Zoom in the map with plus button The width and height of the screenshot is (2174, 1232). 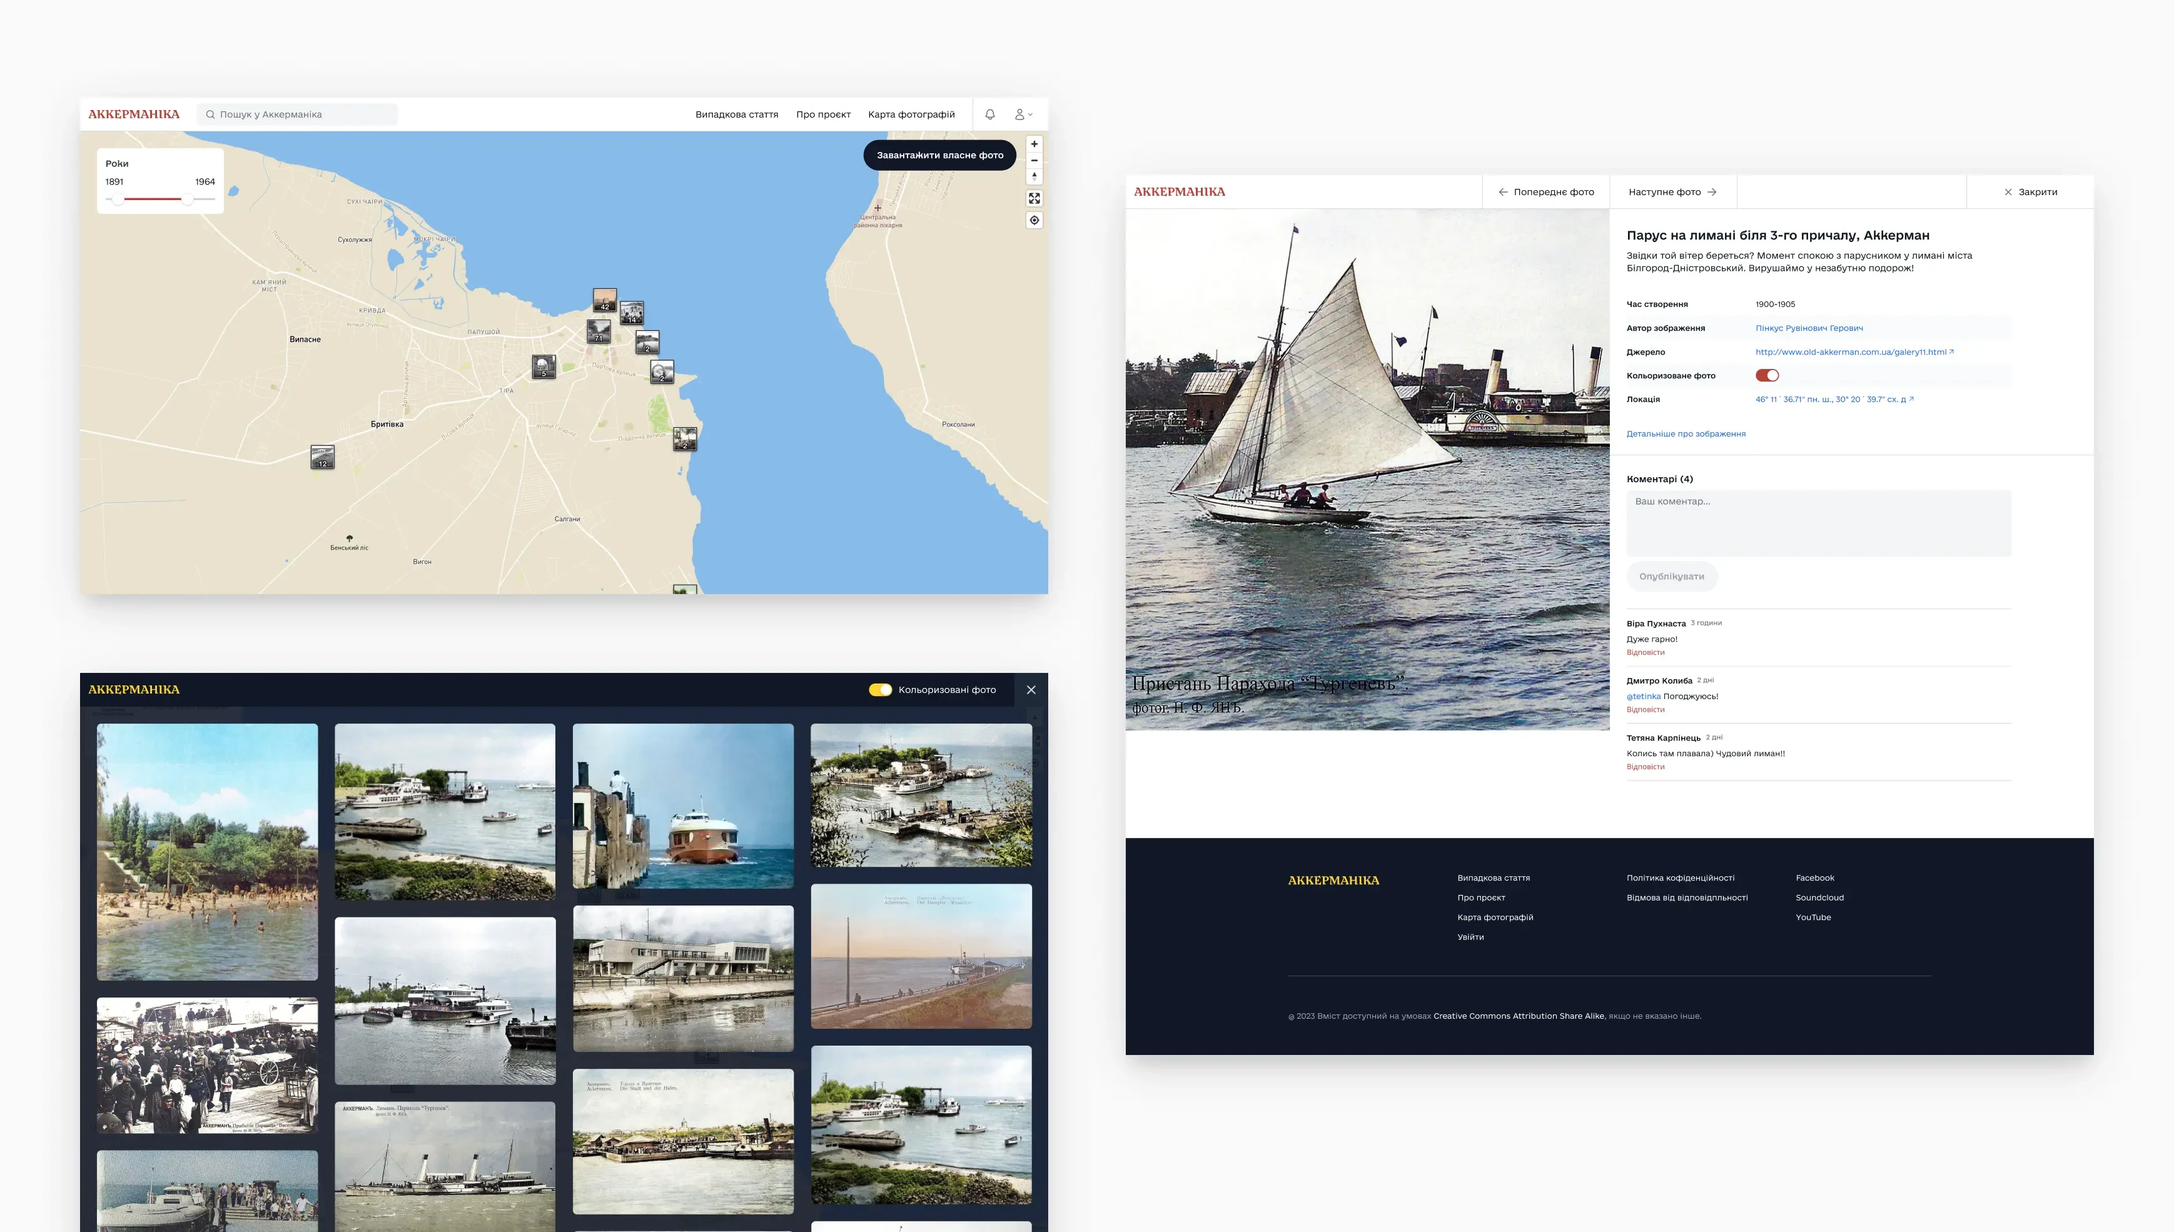coord(1034,144)
